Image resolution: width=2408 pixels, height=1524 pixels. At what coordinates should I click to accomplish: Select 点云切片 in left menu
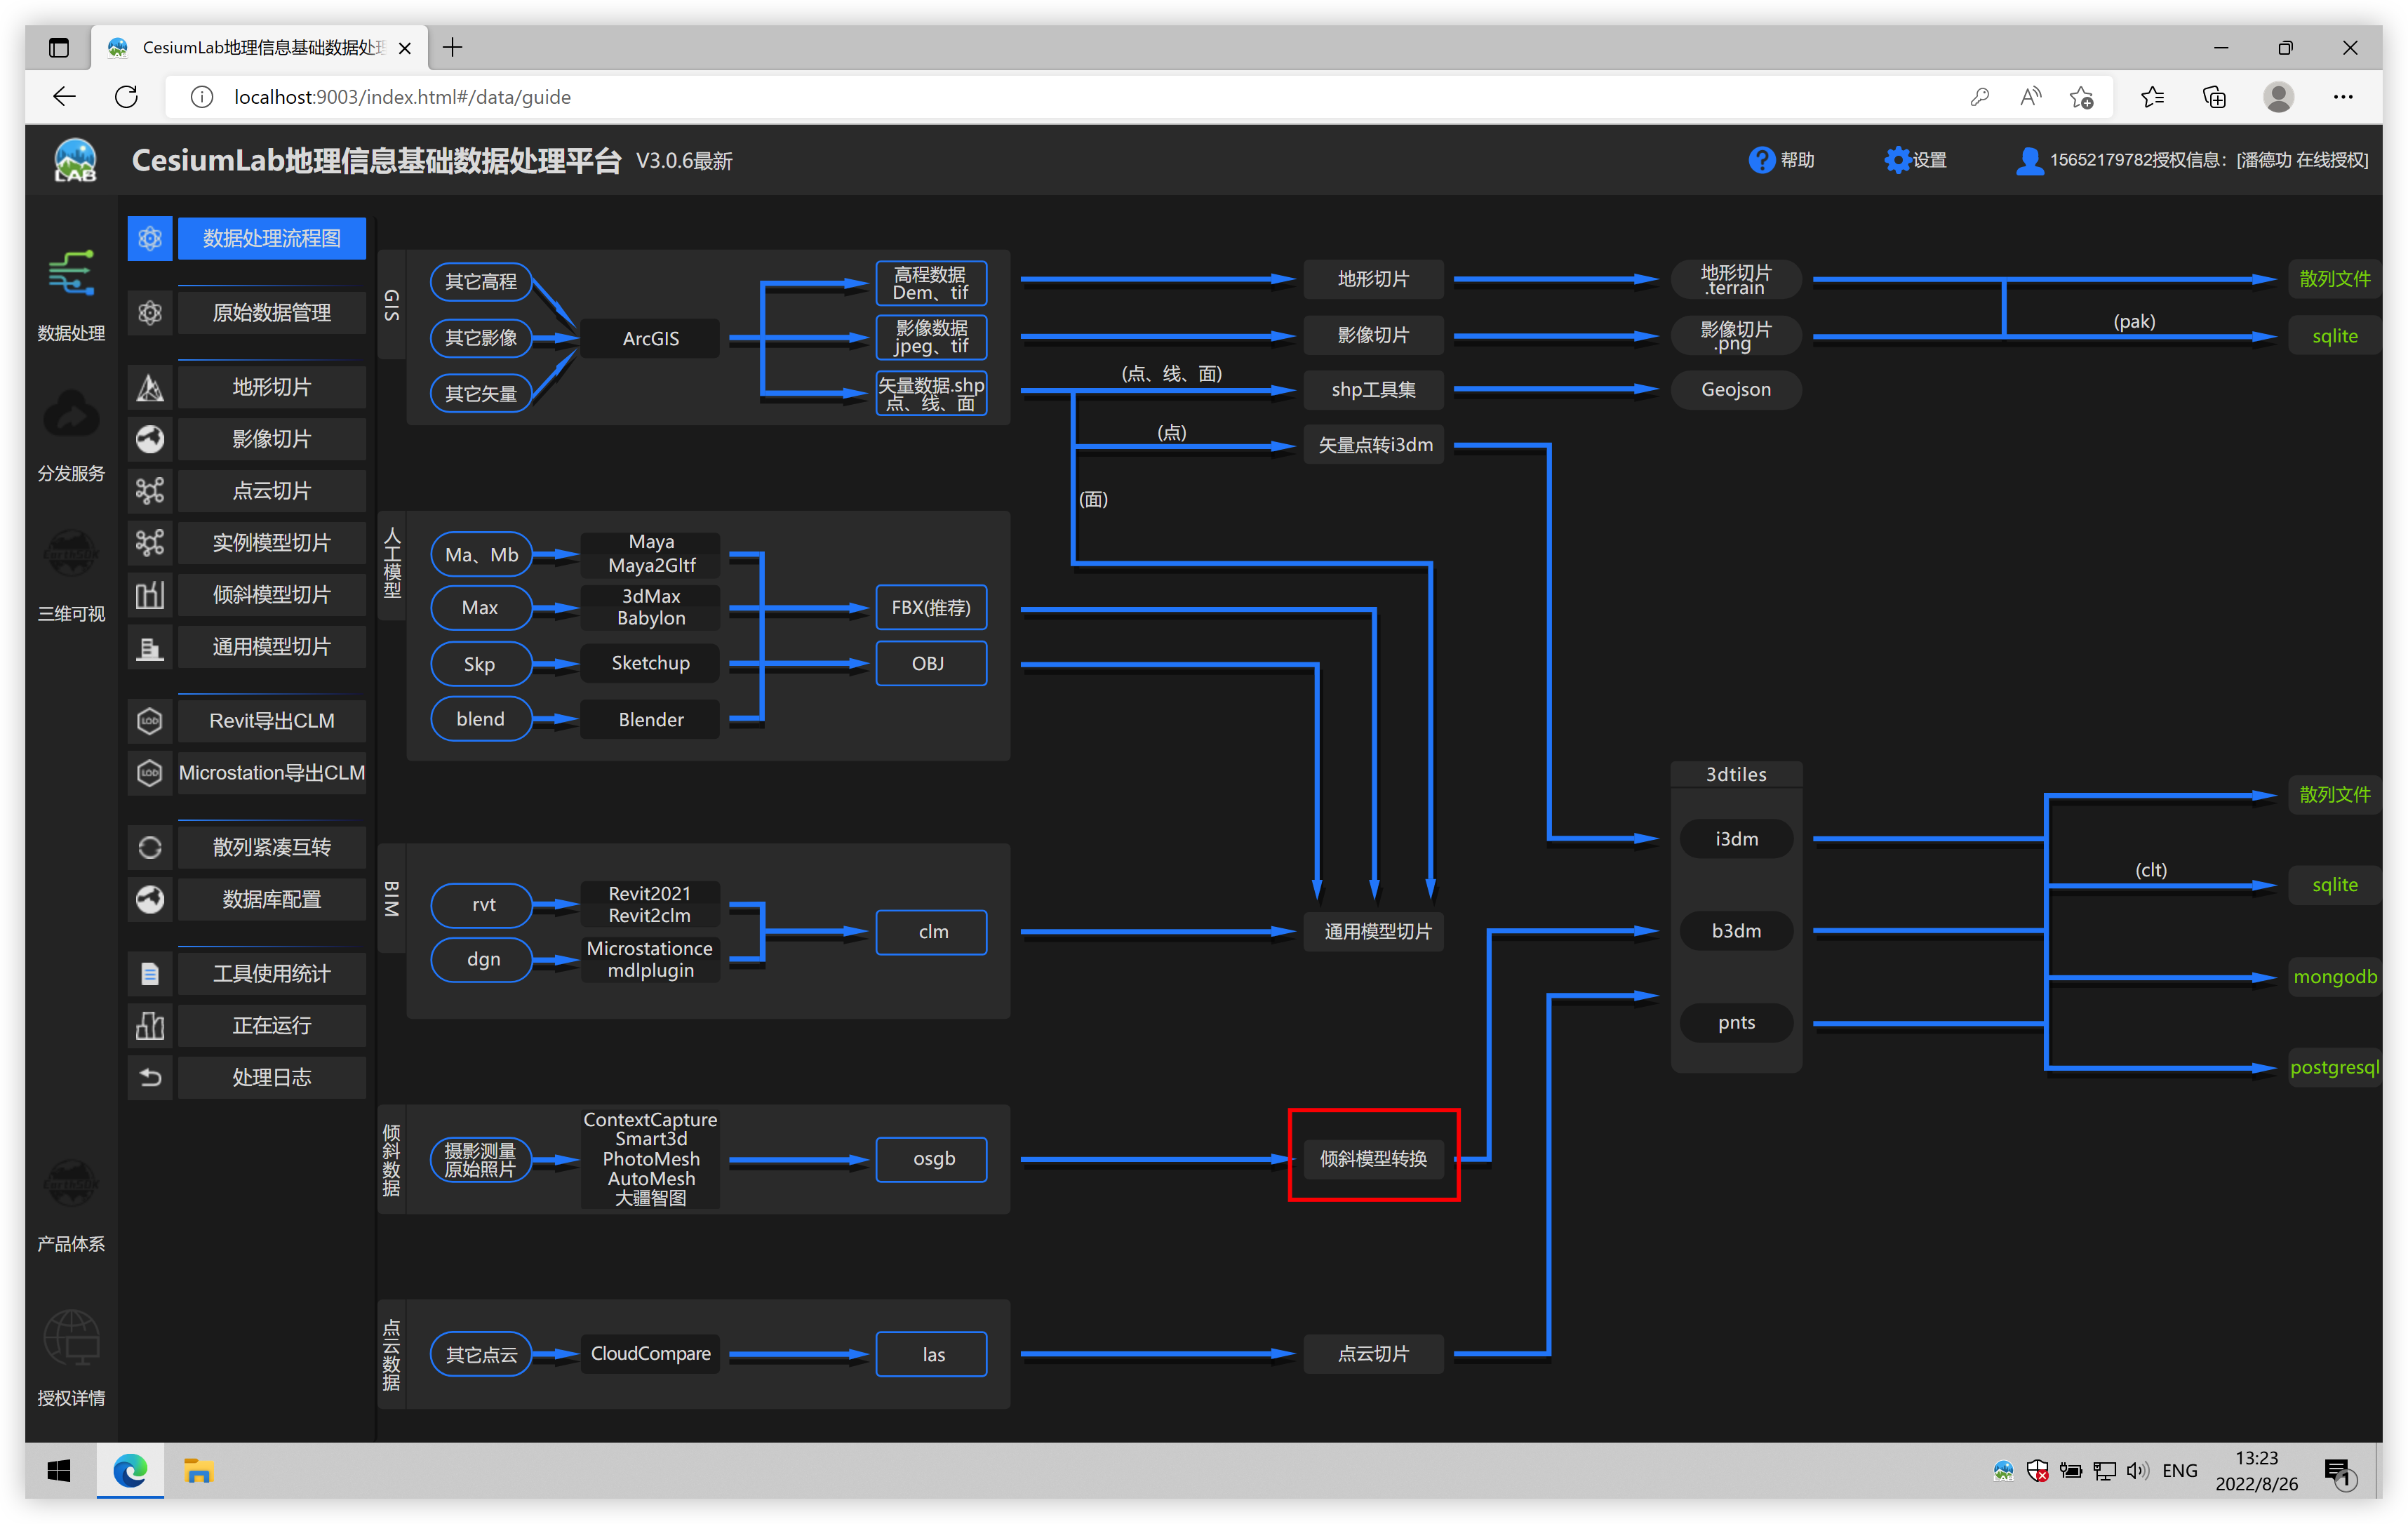tap(271, 491)
